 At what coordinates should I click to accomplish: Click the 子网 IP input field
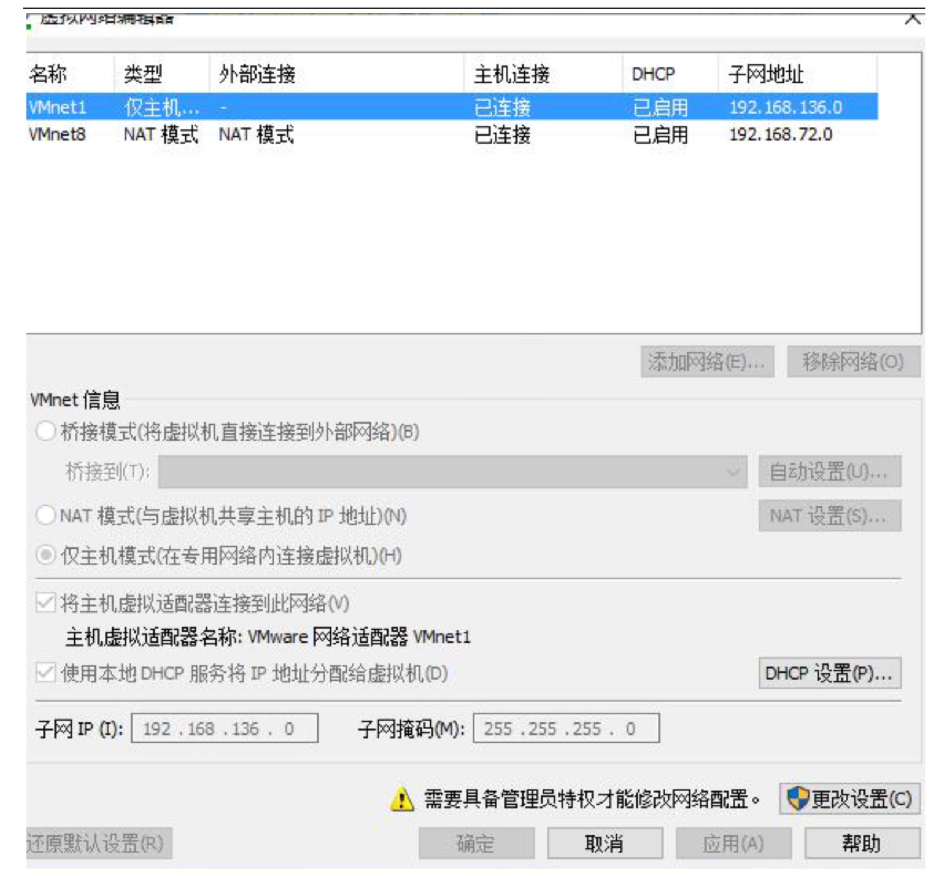224,729
